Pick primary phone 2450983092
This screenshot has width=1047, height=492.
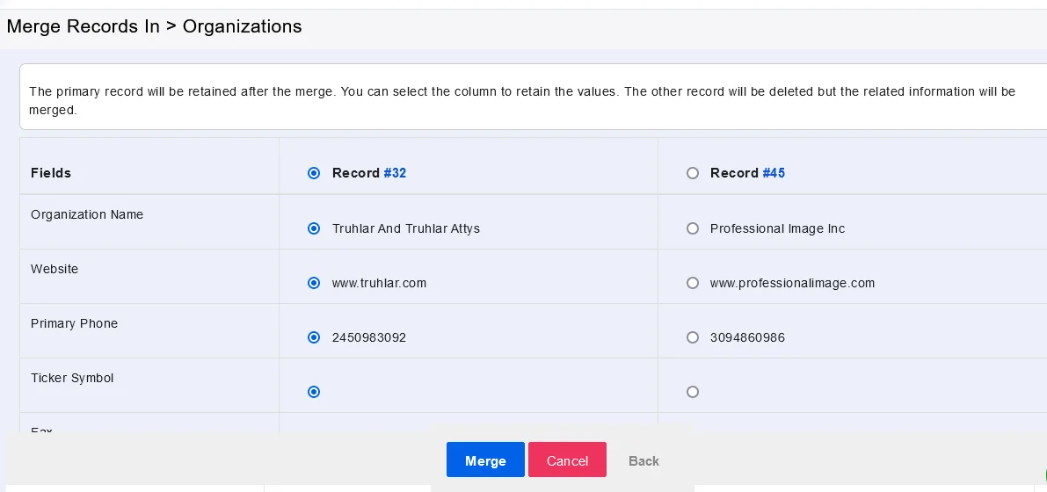click(314, 337)
